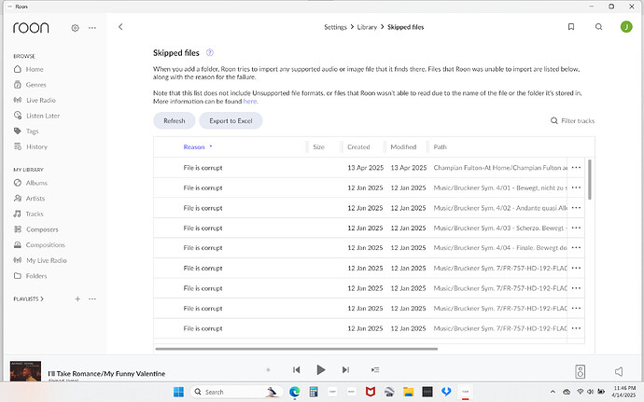Navigate to Settings in the breadcrumb
This screenshot has width=644, height=402.
coord(335,27)
